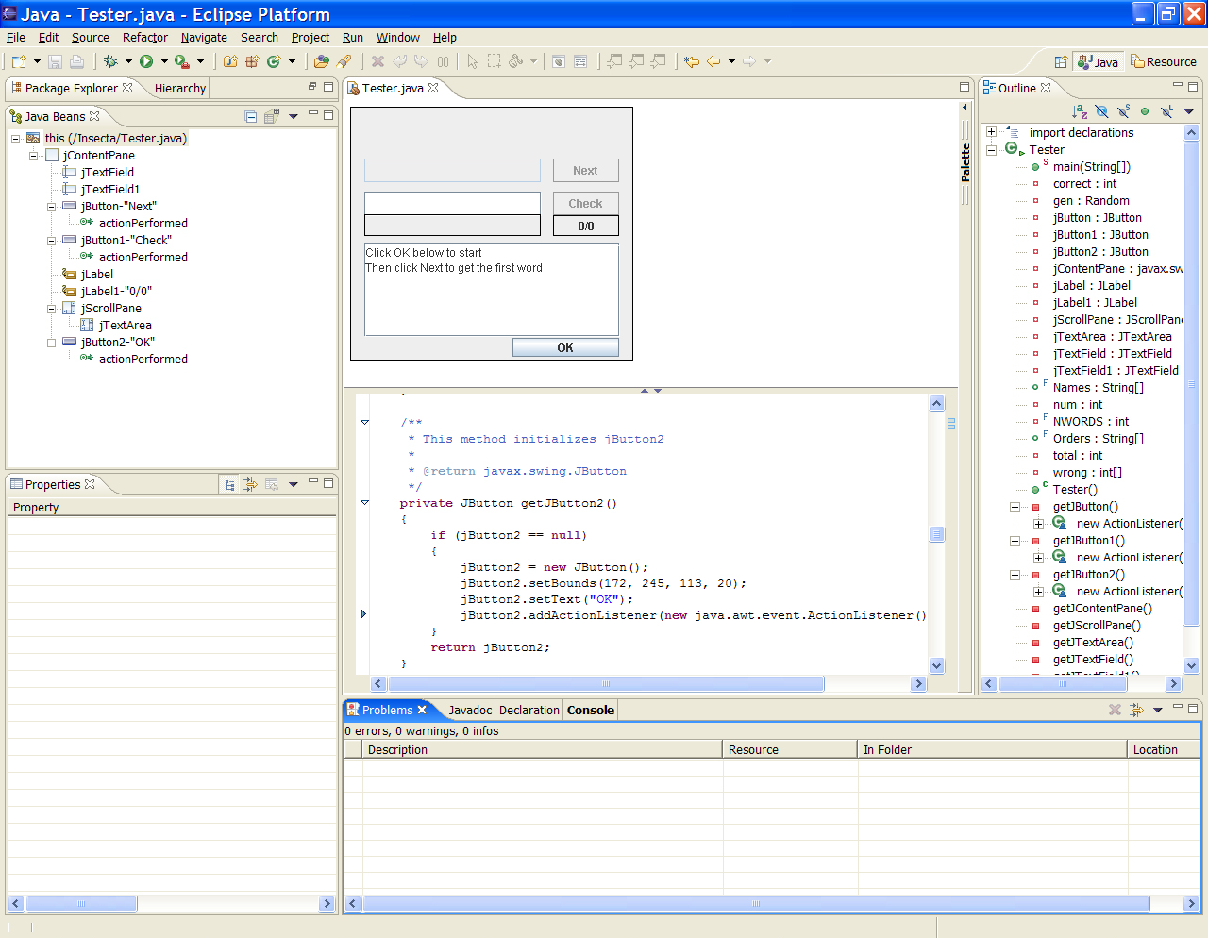Switch to the Console tab
Screen dimensions: 1208x938
(590, 711)
